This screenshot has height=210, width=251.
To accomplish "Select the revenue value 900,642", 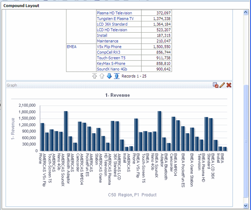I will coord(164,69).
